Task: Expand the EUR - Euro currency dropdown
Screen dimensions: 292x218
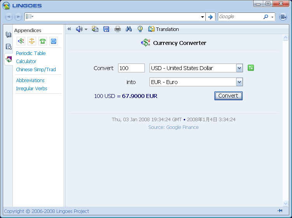Action: [x=239, y=82]
